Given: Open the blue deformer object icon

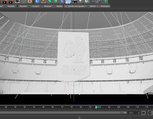Looking at the screenshot, I should 62,1.
